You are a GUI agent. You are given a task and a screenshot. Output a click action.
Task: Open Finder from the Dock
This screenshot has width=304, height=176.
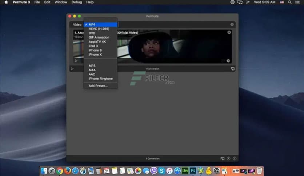[44, 171]
